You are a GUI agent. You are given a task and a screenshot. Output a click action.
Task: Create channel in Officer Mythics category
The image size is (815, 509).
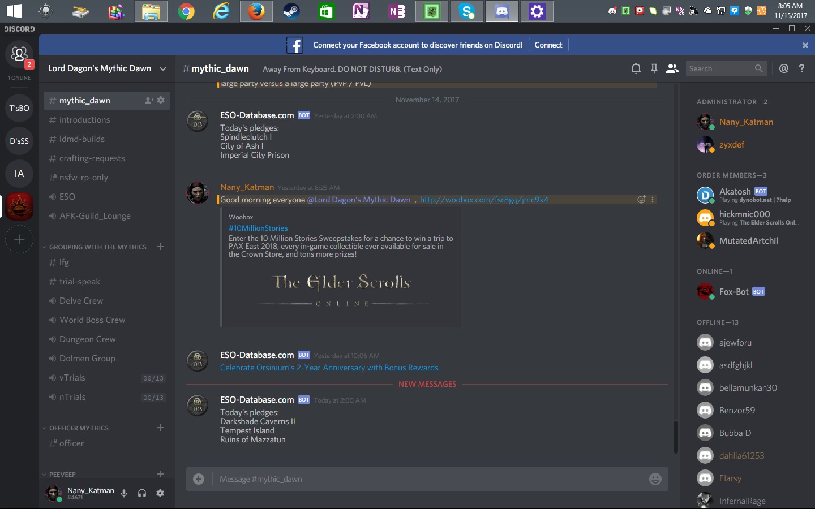click(x=161, y=428)
